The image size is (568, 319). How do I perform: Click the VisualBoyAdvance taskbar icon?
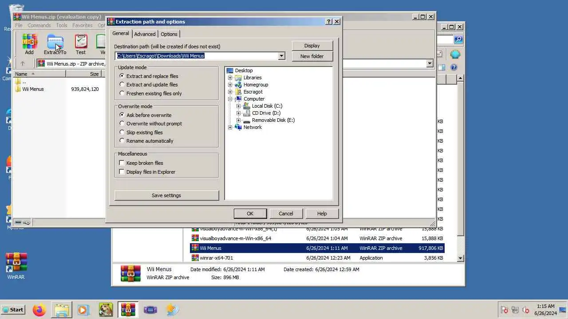[150, 310]
